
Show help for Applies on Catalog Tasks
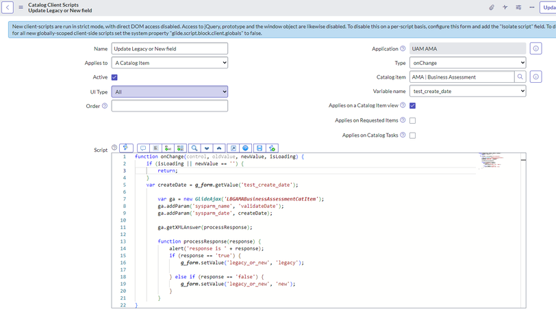point(403,135)
